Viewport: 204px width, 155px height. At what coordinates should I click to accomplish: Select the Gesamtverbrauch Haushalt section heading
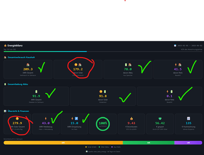tap(21, 57)
